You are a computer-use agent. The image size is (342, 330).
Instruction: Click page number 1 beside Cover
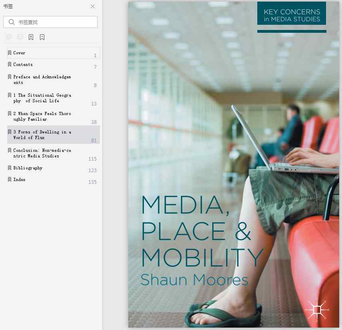[x=95, y=56]
